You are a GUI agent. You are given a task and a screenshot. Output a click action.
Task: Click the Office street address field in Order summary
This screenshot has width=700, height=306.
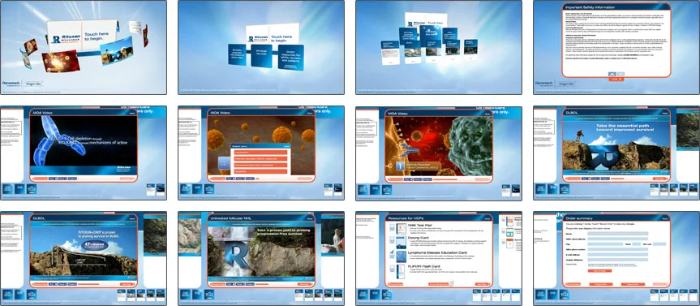[618, 239]
